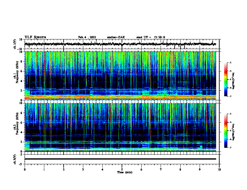Click the lower colorbar next to ch.2 spectrogram
This screenshot has width=247, height=190.
click(x=225, y=131)
